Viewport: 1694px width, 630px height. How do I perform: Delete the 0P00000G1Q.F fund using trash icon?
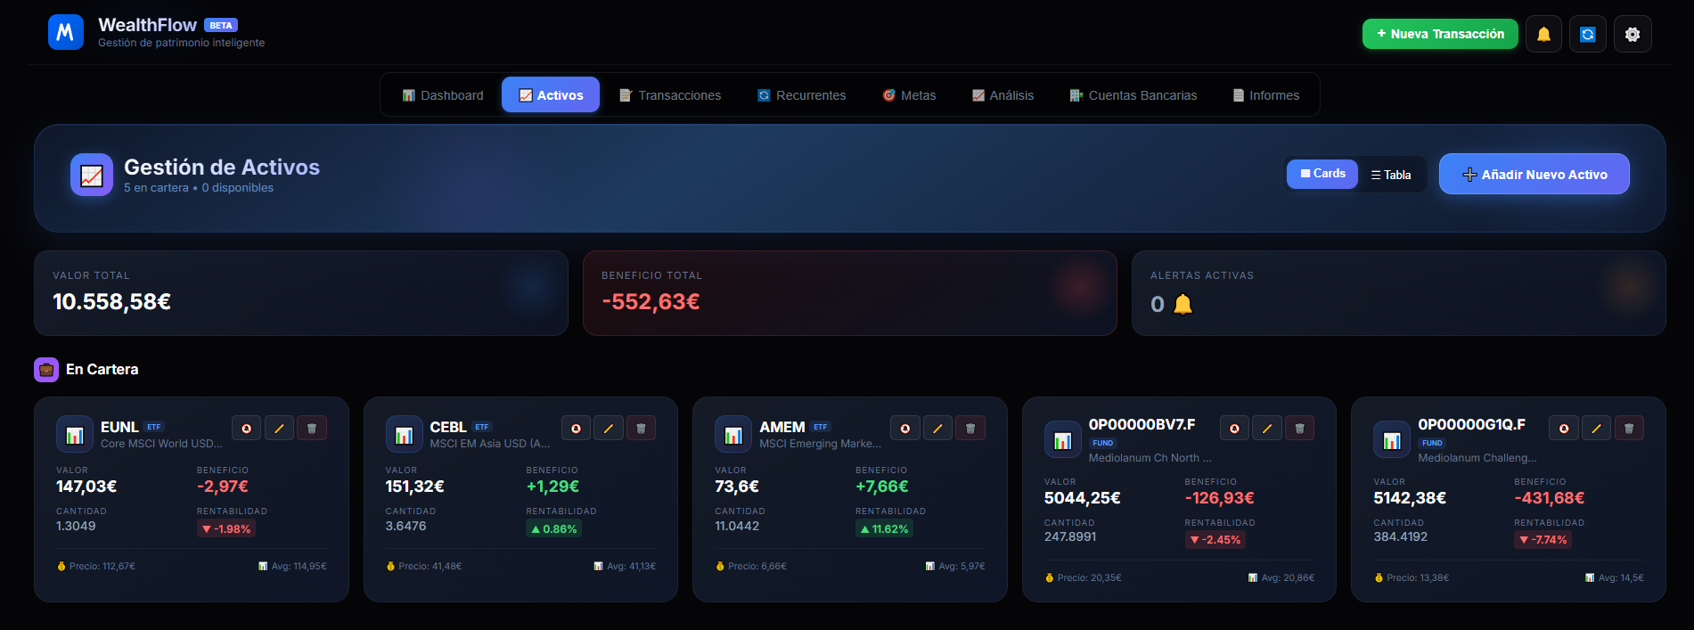coord(1629,429)
